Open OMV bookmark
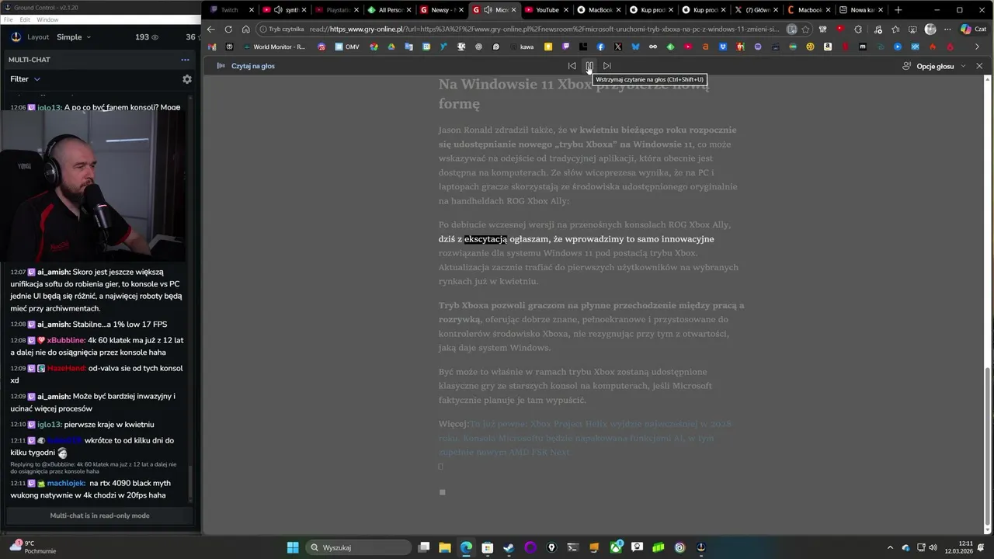This screenshot has height=559, width=994. pos(347,47)
